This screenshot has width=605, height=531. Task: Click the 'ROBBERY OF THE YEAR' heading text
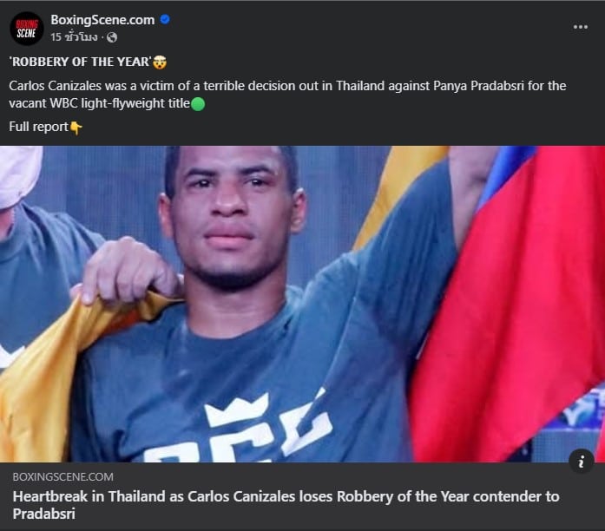(80, 62)
